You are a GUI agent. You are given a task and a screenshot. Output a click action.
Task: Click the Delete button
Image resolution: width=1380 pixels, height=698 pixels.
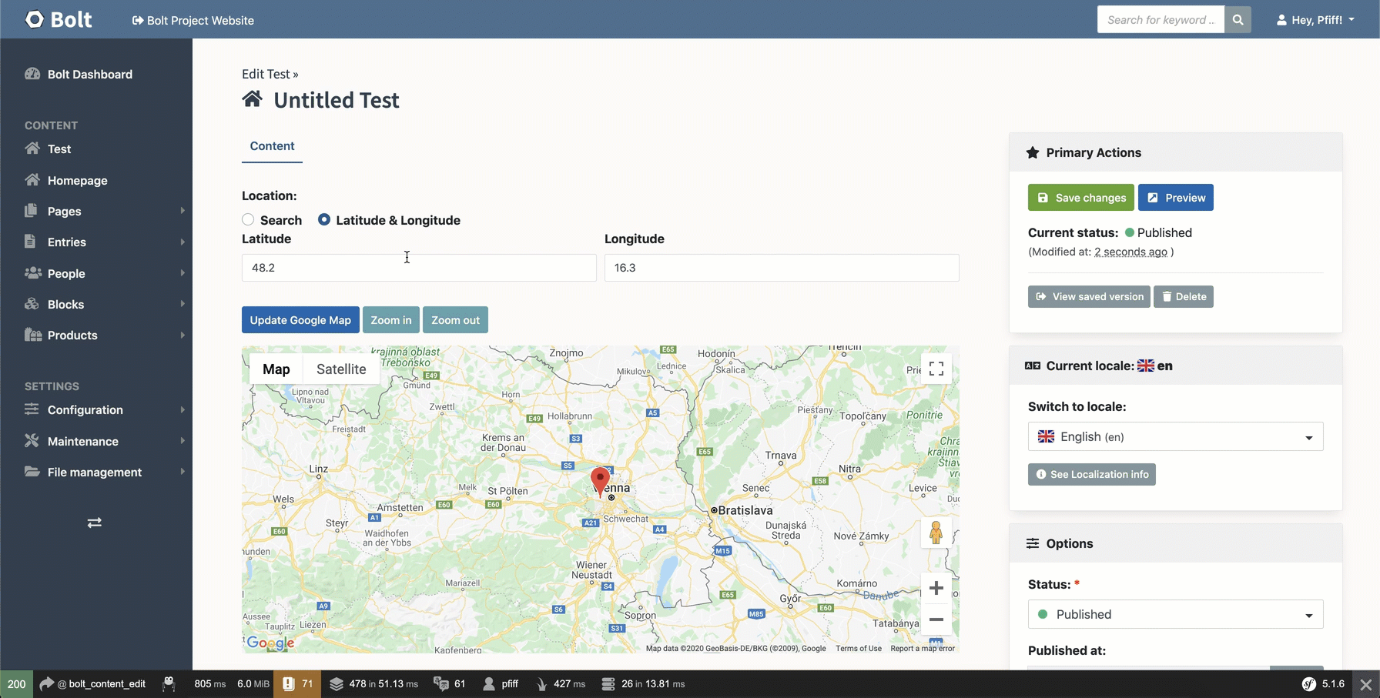pos(1184,296)
